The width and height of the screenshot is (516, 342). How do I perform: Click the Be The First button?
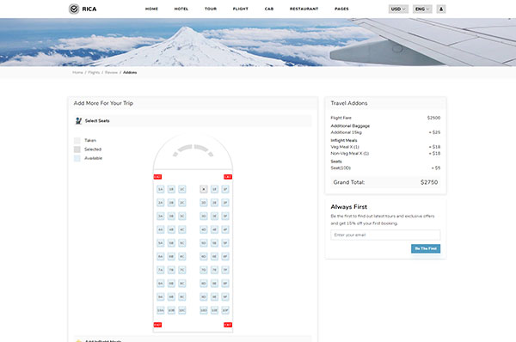tap(426, 248)
